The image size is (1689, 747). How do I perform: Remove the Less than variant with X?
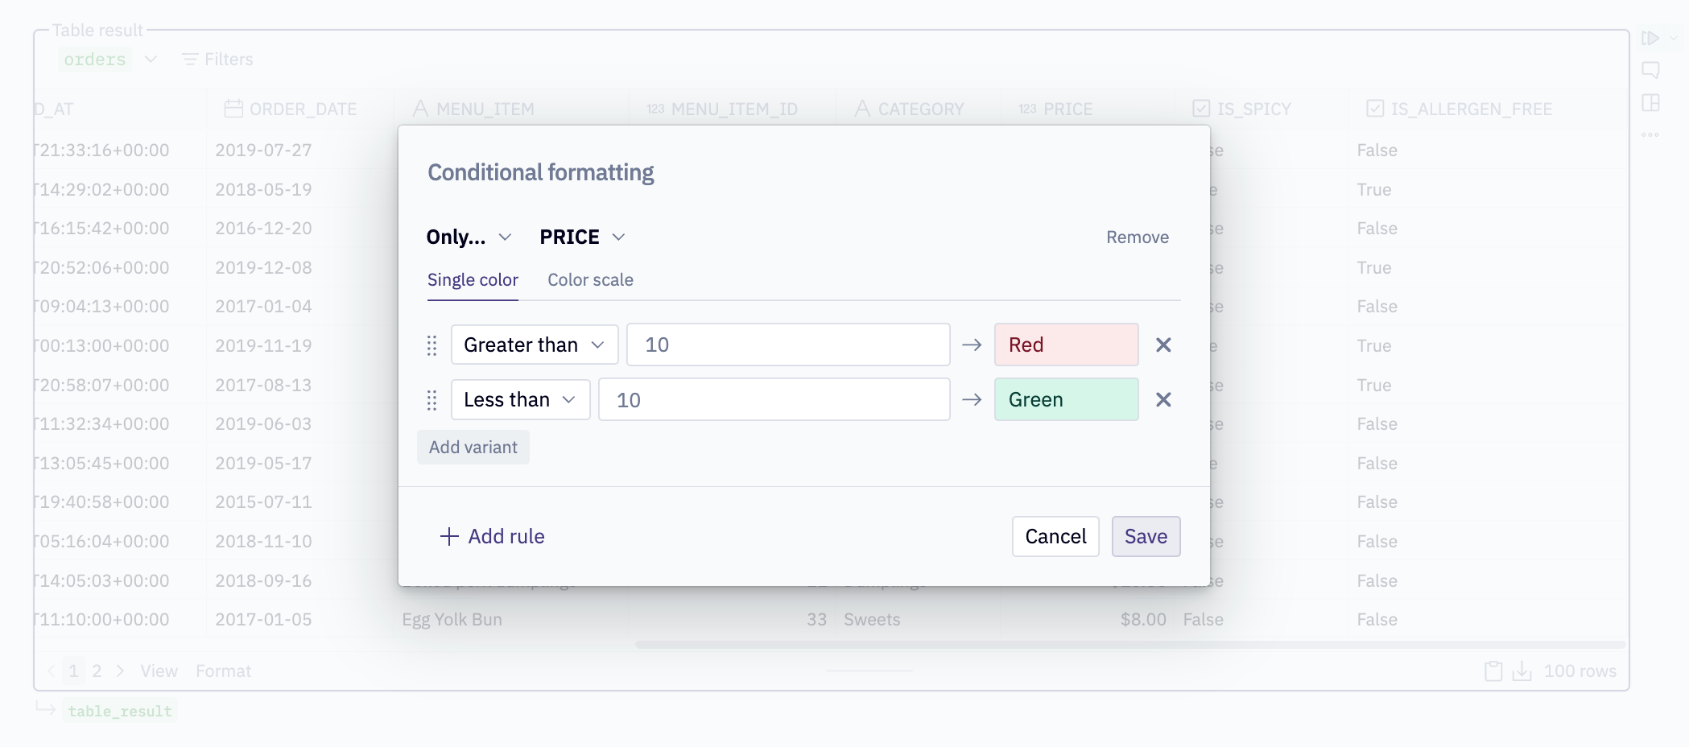click(x=1163, y=400)
